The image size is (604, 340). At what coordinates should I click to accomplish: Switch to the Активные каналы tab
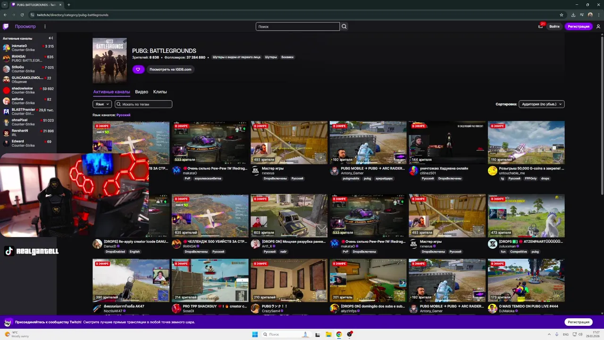tap(111, 92)
